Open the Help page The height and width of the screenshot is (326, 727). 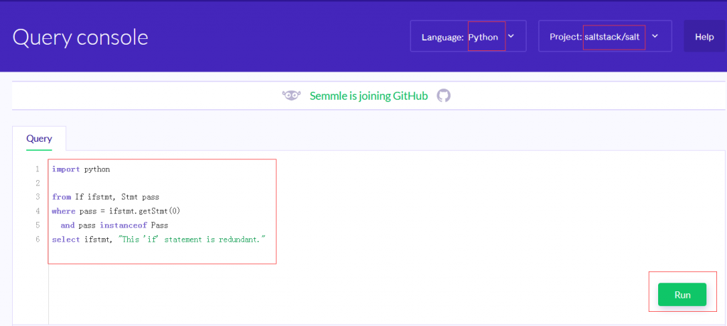tap(704, 37)
